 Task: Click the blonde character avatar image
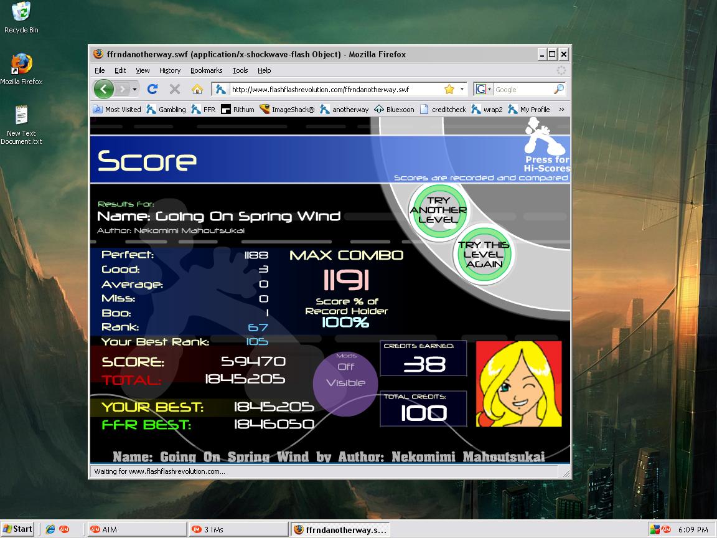point(518,384)
